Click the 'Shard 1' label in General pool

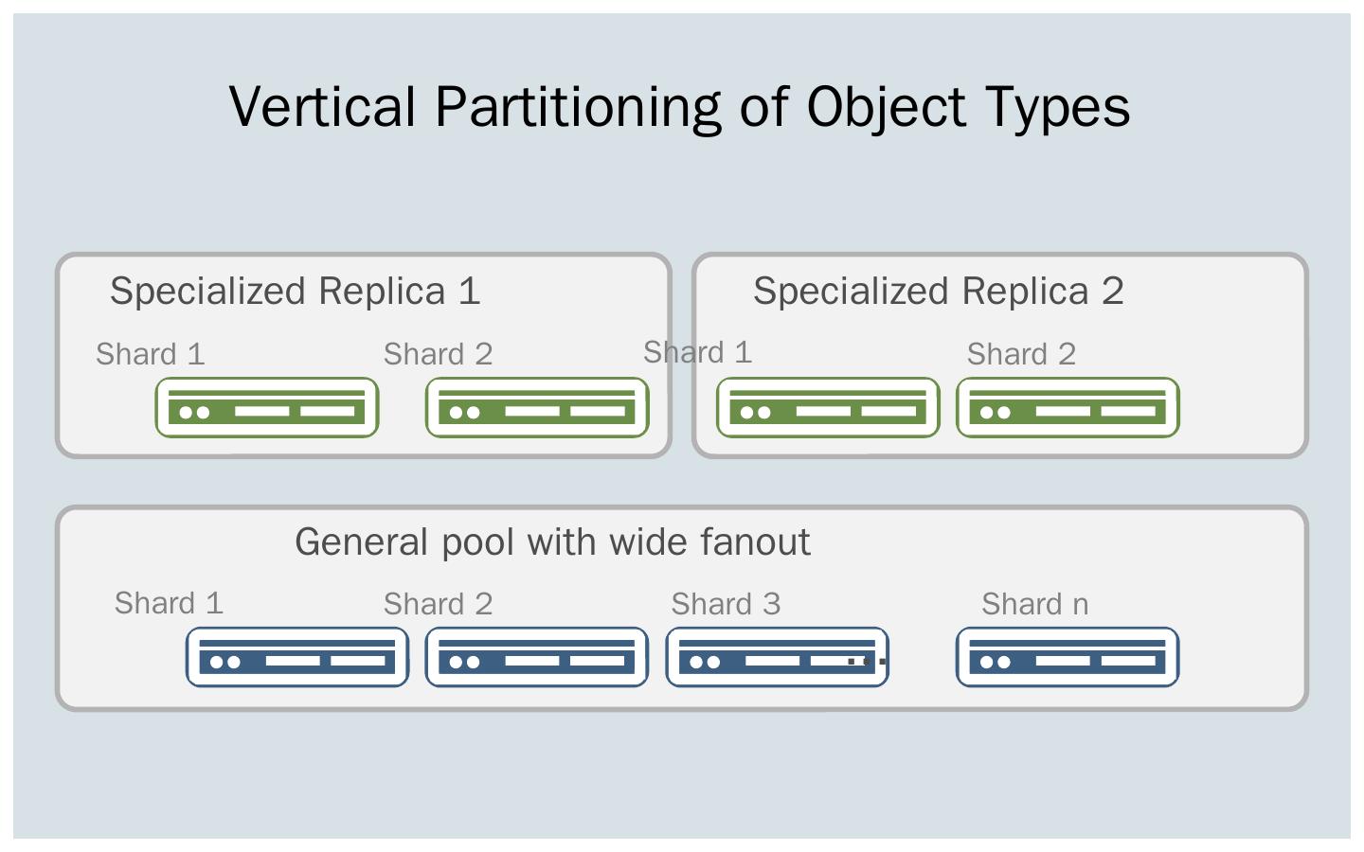(x=169, y=603)
